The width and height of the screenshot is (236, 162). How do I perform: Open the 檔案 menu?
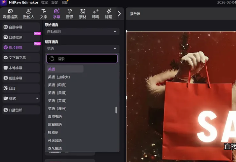point(45,3)
